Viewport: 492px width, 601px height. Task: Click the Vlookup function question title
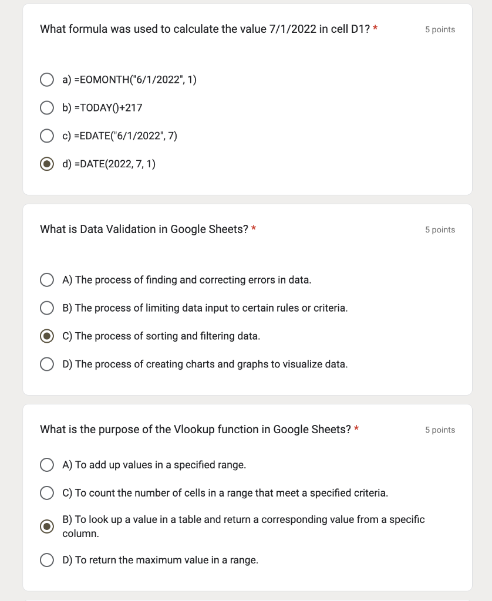[196, 429]
